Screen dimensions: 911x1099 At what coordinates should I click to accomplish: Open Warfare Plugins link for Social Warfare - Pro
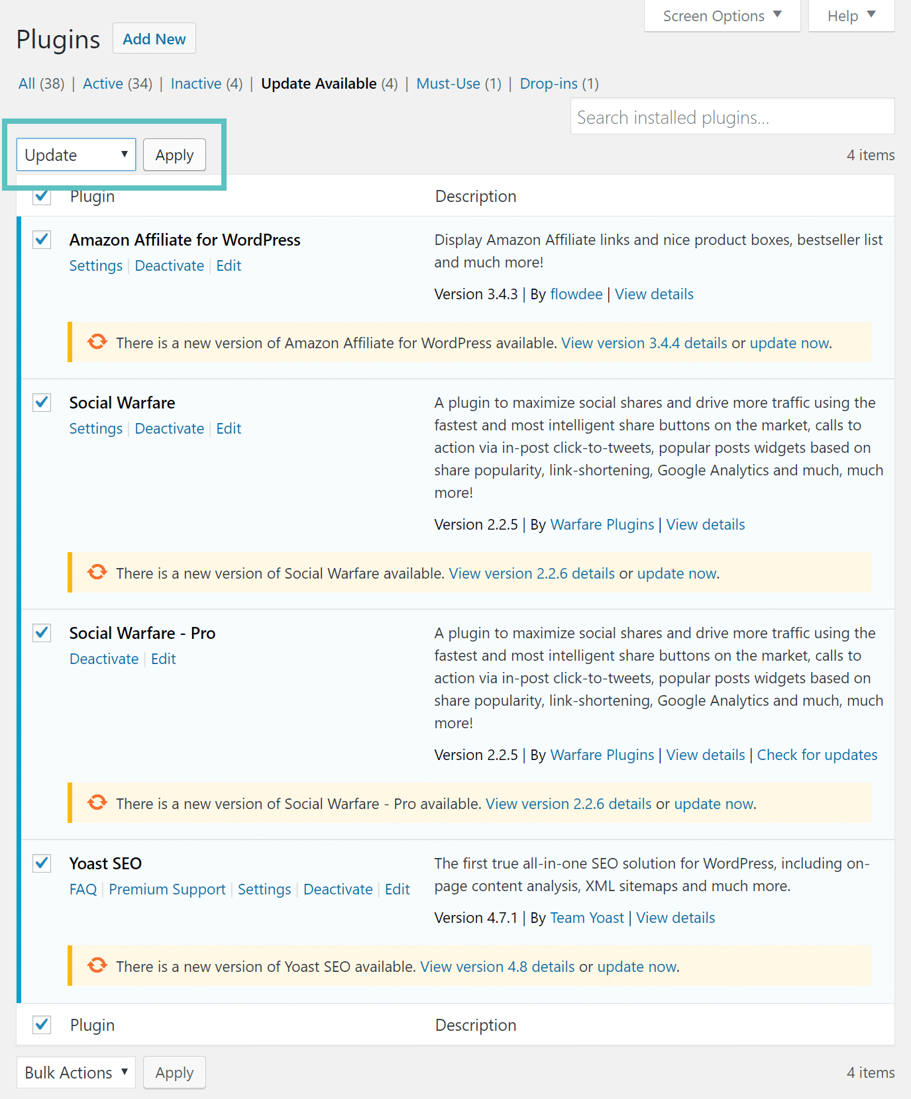coord(602,755)
